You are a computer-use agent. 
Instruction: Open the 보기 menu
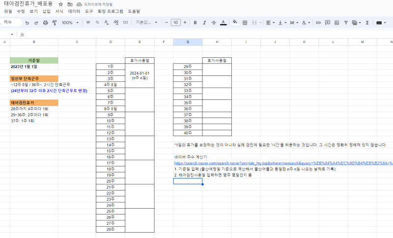click(x=33, y=11)
